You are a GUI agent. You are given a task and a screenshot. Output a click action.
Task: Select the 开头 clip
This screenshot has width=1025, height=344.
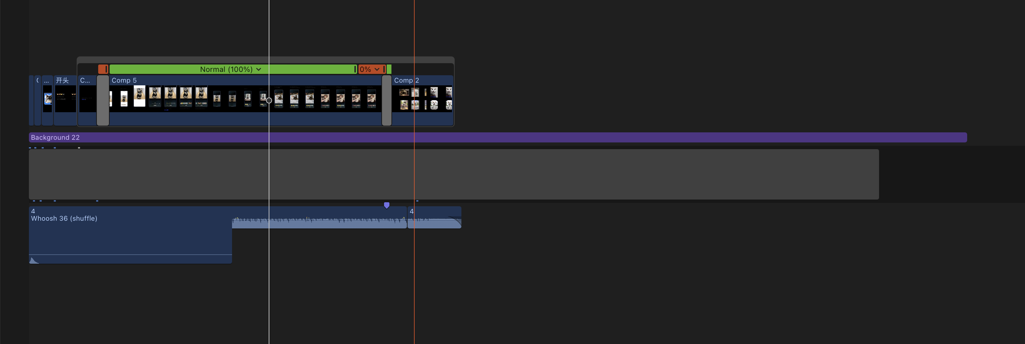coord(65,100)
